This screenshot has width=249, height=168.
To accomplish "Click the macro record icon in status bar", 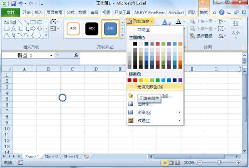I will 21,163.
